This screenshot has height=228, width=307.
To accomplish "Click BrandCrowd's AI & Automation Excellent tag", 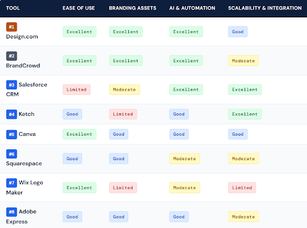I will pos(186,61).
